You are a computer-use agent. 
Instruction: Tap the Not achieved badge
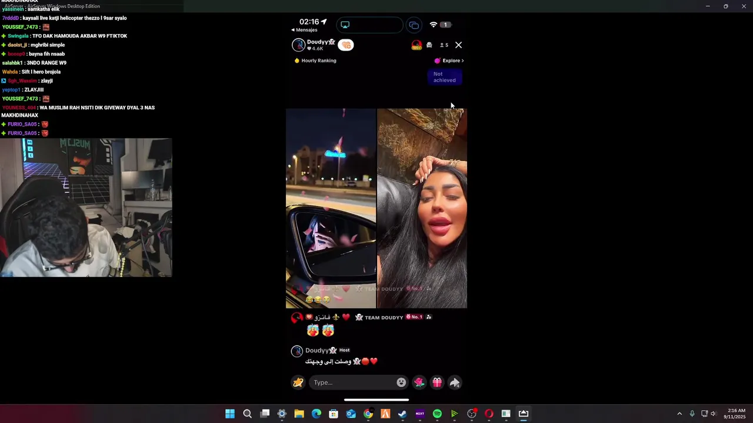445,77
